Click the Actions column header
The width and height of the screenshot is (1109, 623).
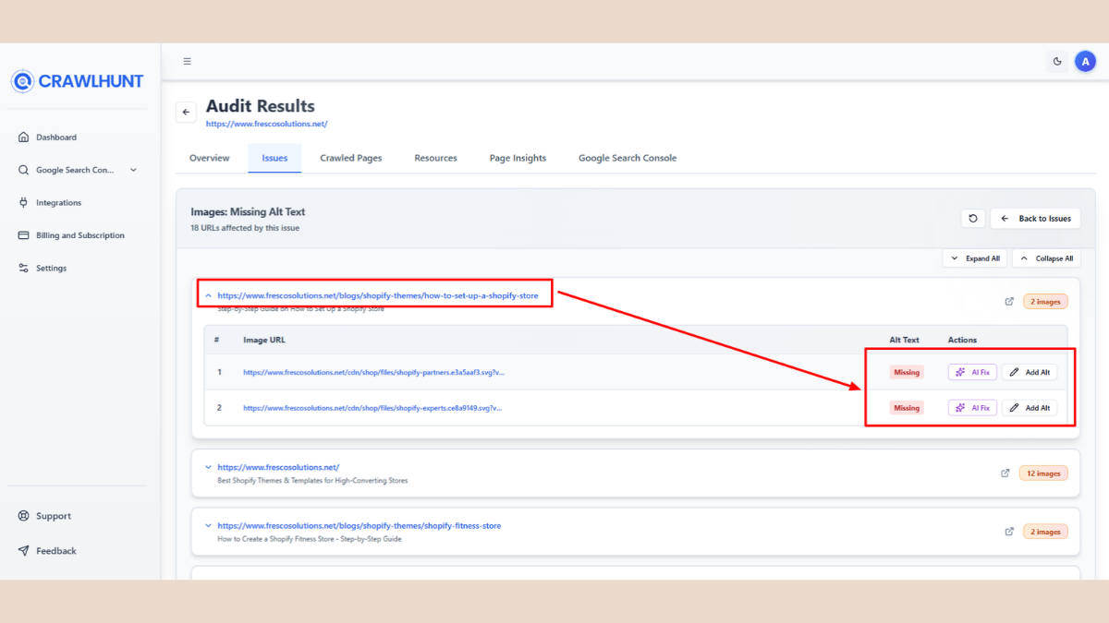click(x=962, y=340)
